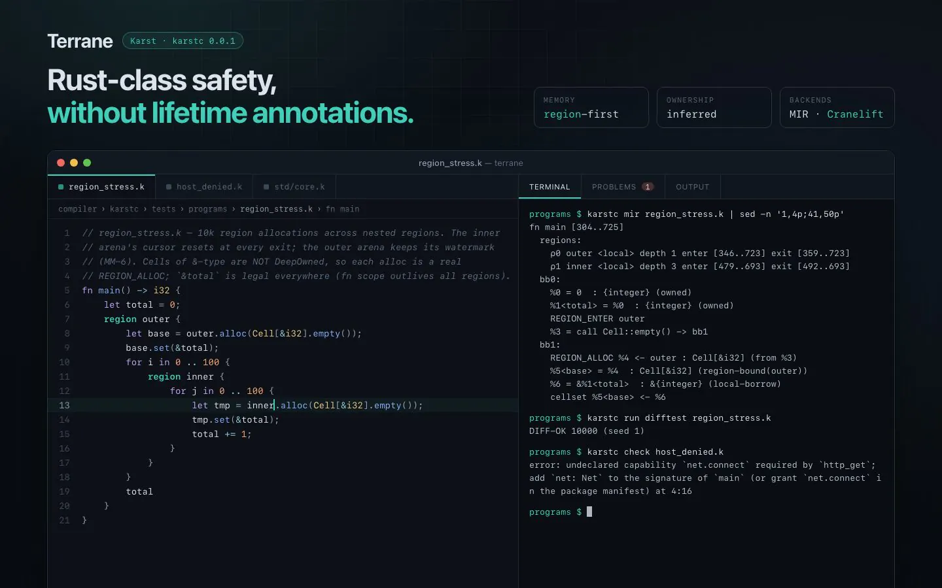Click the OWNERSHIP inferred card
Image resolution: width=942 pixels, height=588 pixels.
(714, 107)
